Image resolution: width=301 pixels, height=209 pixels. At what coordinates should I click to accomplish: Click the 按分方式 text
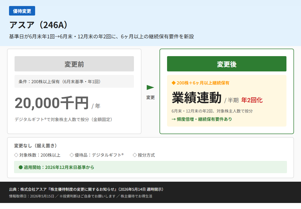(146, 155)
